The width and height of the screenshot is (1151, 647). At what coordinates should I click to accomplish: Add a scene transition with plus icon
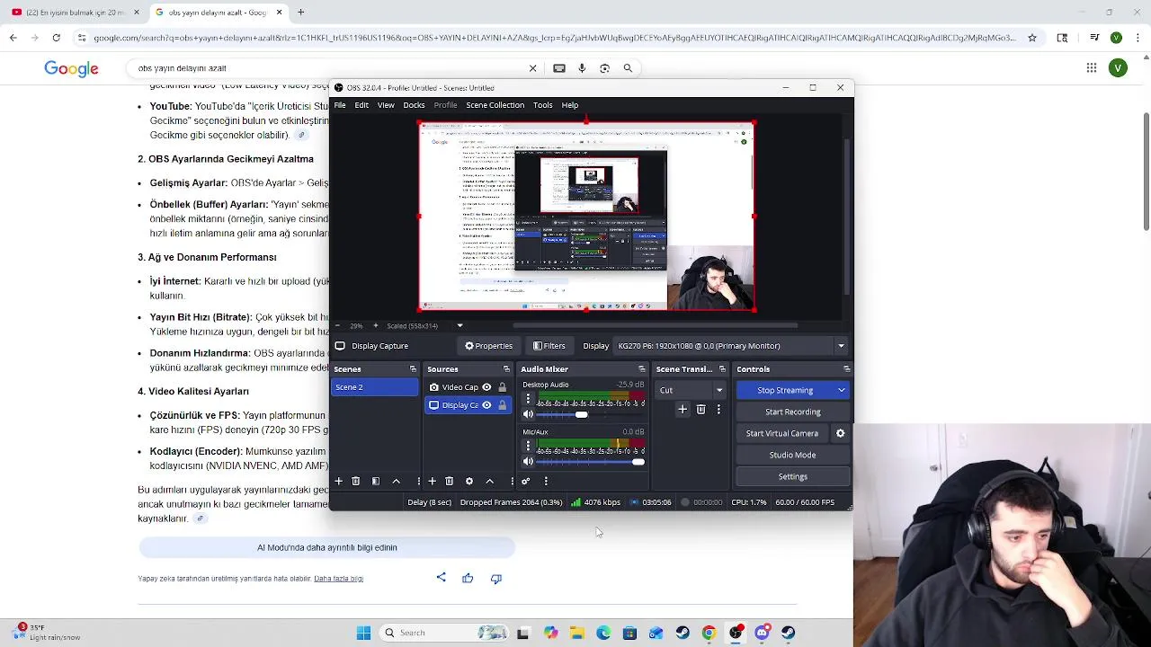tap(683, 409)
